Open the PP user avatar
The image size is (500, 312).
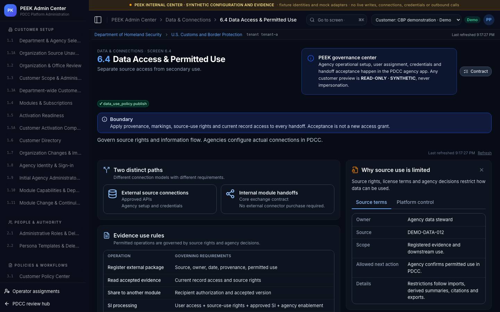489,20
